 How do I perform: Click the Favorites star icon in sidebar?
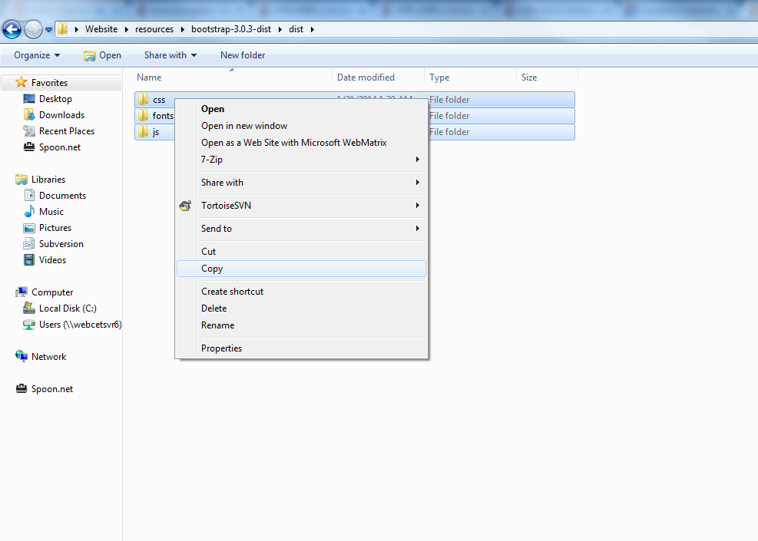tap(21, 82)
